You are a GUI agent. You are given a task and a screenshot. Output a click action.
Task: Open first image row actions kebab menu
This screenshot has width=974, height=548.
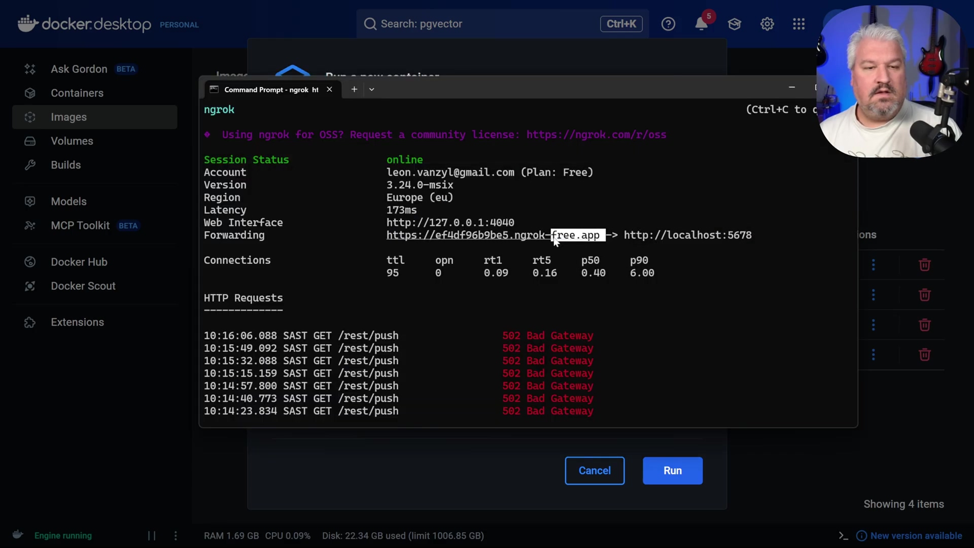(873, 265)
